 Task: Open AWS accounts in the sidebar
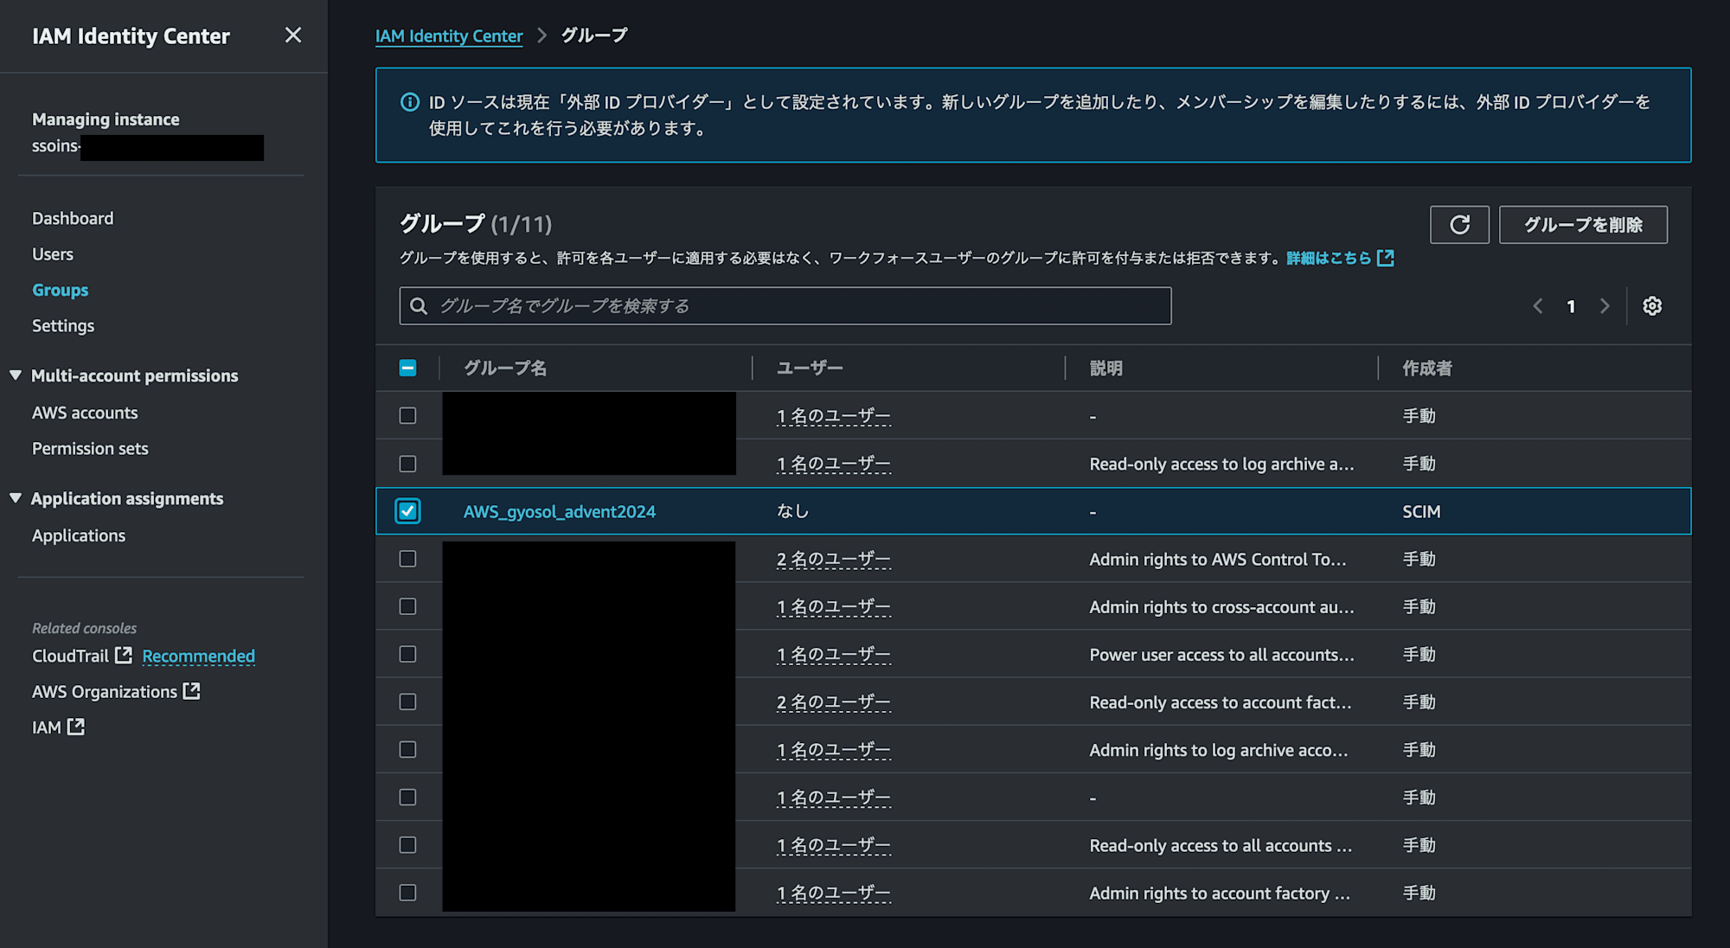pyautogui.click(x=85, y=413)
